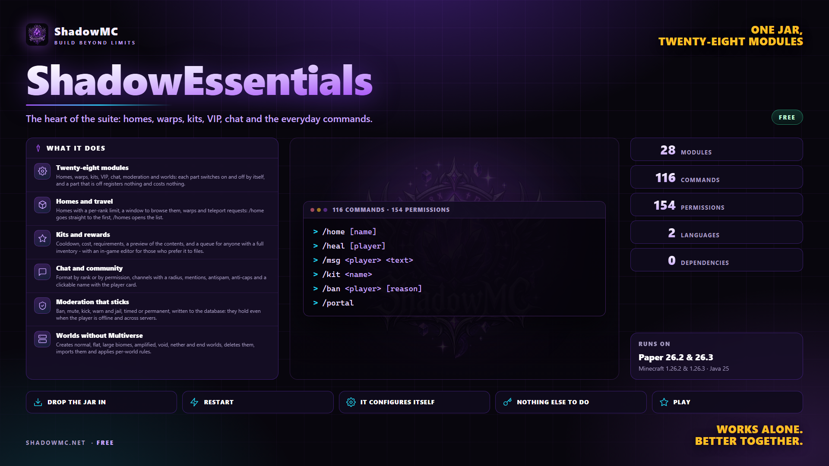The image size is (829, 466).
Task: Click the ShadowMC logo icon
Action: pos(37,35)
